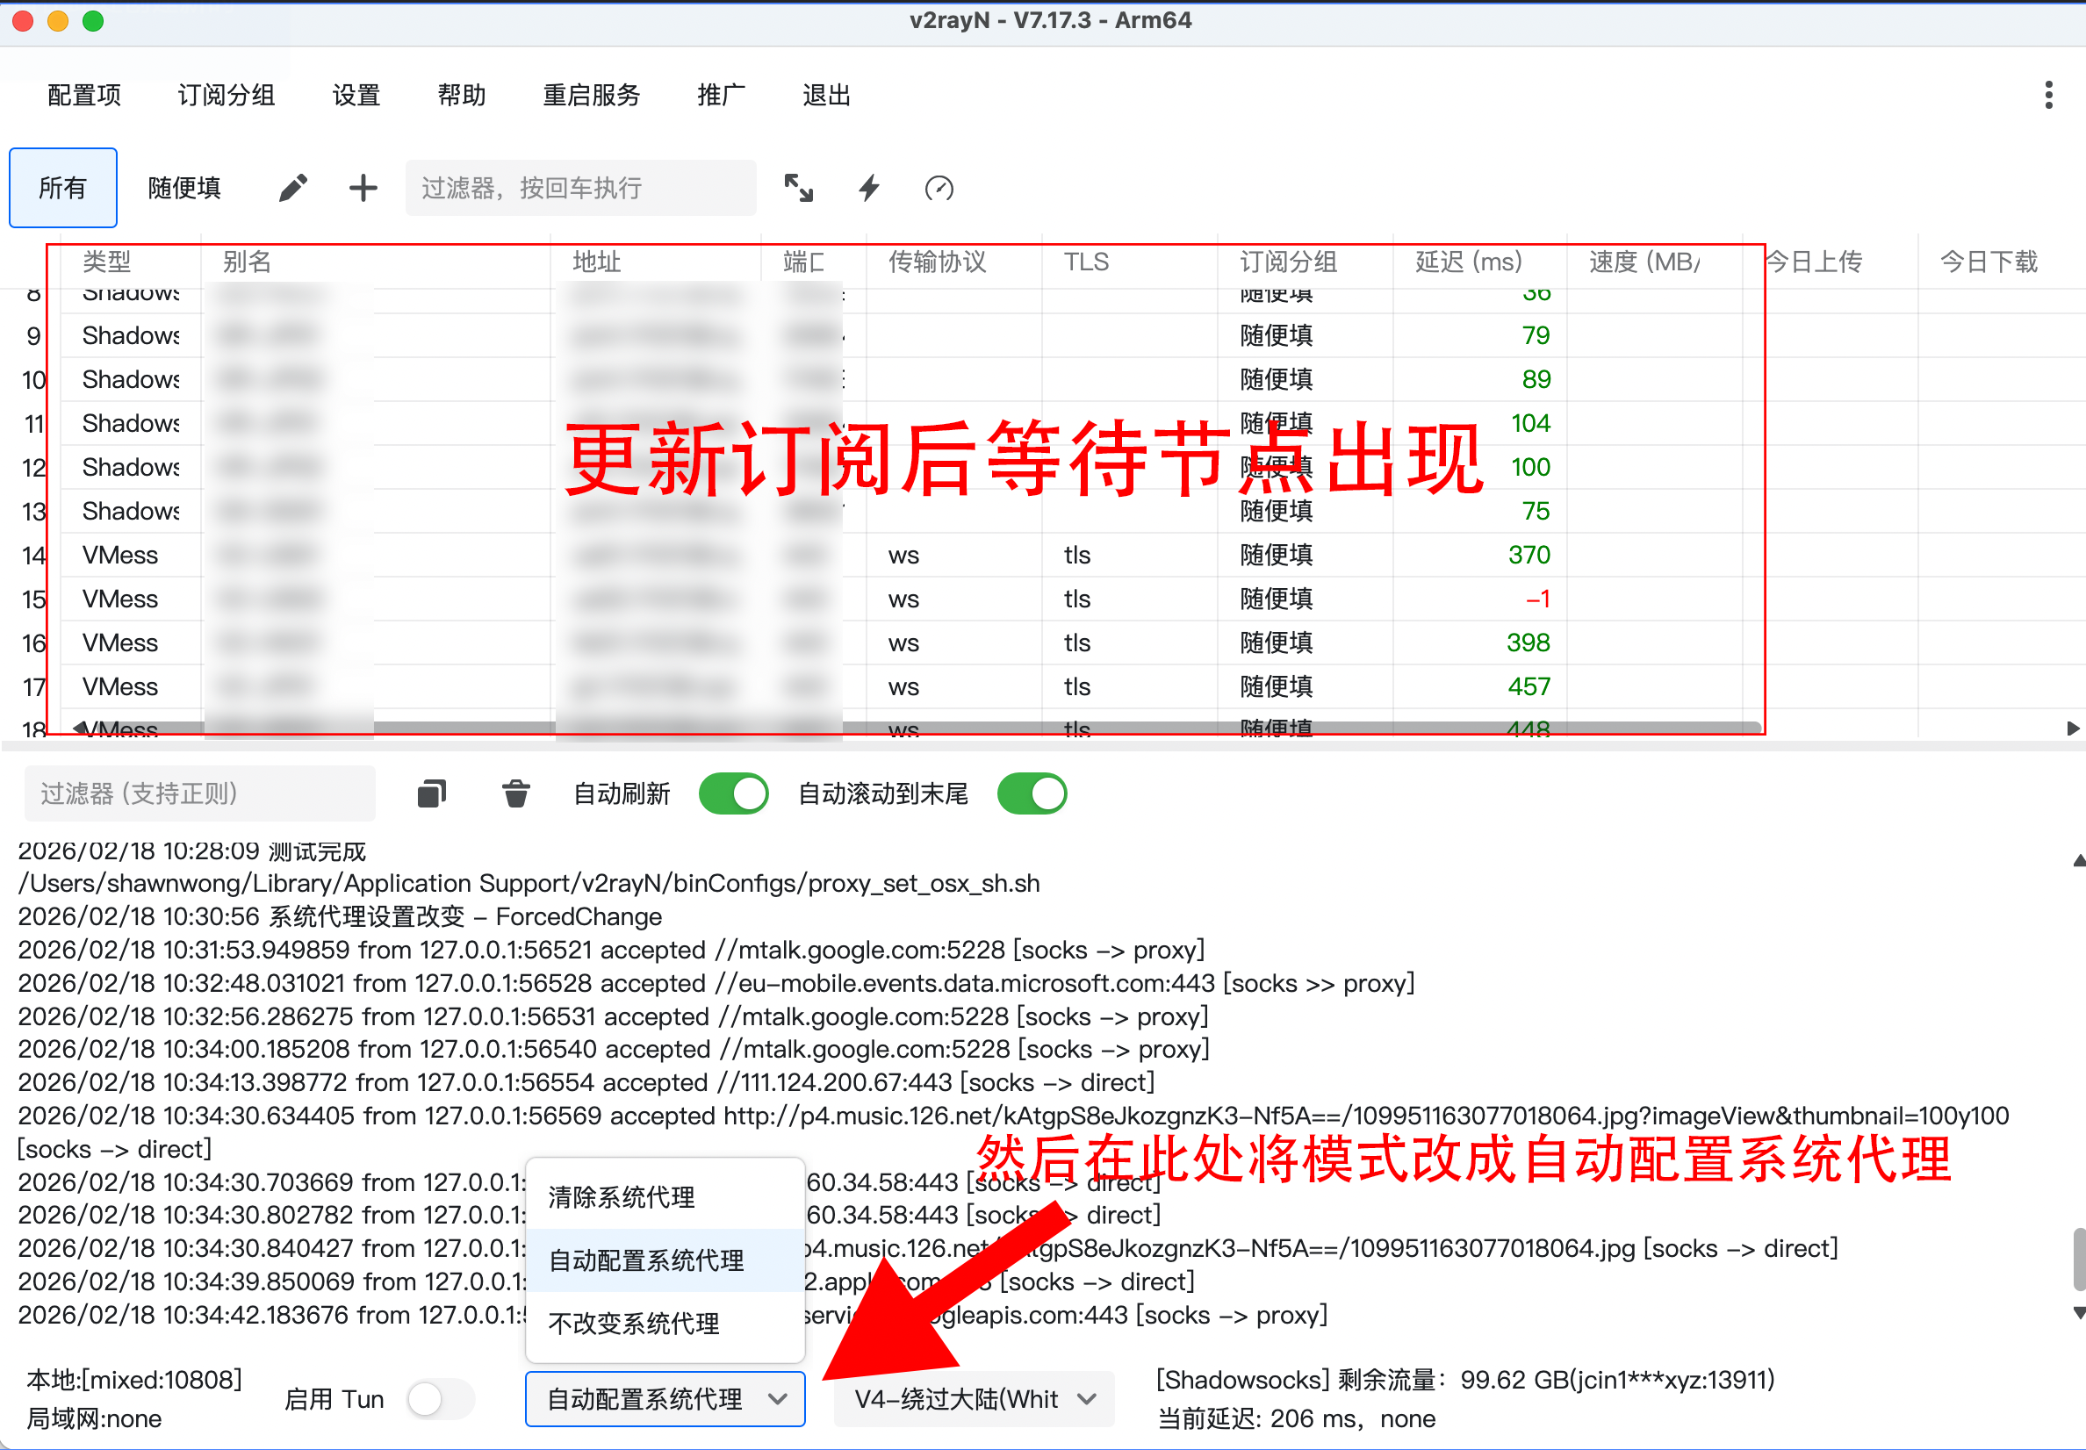Select row 9 Shadowsocks server
The image size is (2086, 1450).
click(1043, 335)
